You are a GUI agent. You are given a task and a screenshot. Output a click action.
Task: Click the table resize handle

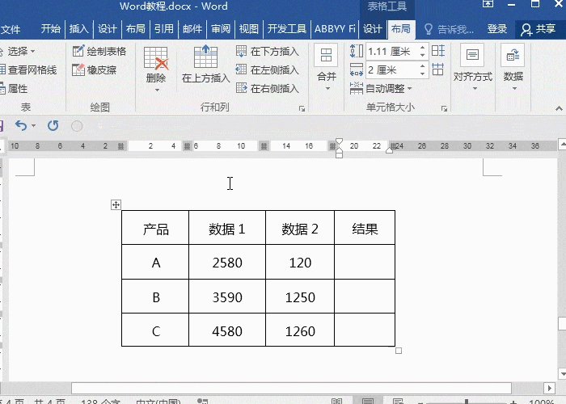pyautogui.click(x=399, y=351)
